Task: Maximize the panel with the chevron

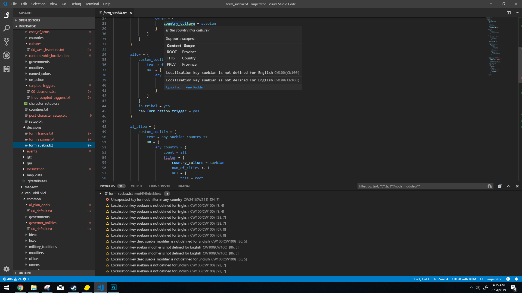Action: (x=508, y=186)
